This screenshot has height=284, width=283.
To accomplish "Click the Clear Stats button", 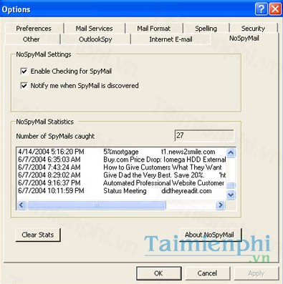I will point(38,235).
